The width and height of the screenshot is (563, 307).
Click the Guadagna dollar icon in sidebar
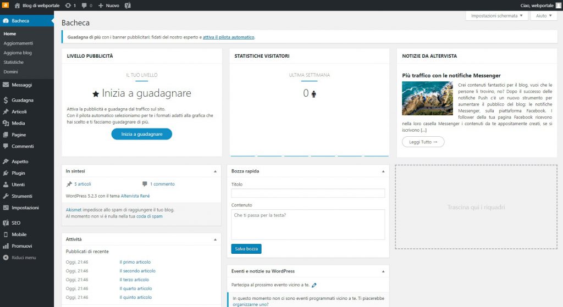coord(5,101)
